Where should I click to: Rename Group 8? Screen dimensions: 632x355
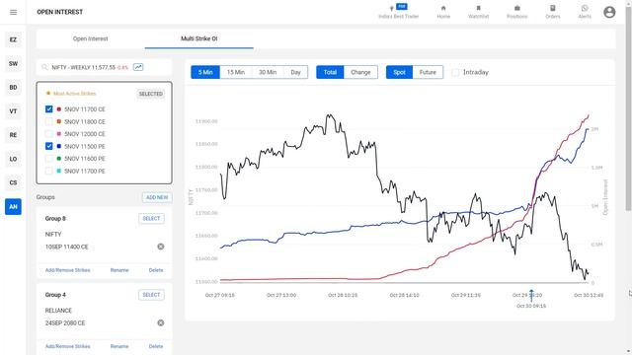(119, 270)
